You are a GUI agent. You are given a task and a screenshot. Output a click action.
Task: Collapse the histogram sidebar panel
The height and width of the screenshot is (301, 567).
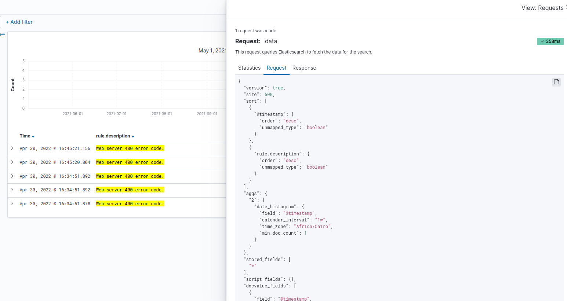(2, 35)
